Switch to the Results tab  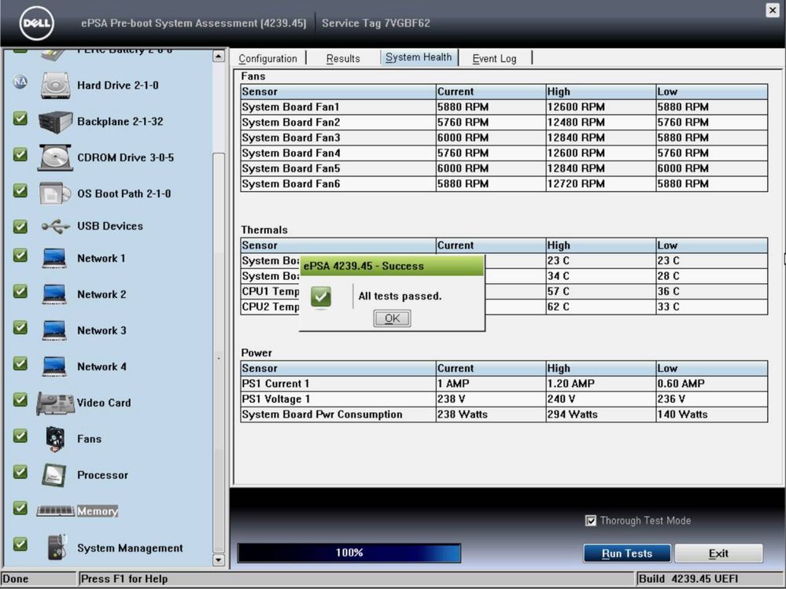coord(343,59)
